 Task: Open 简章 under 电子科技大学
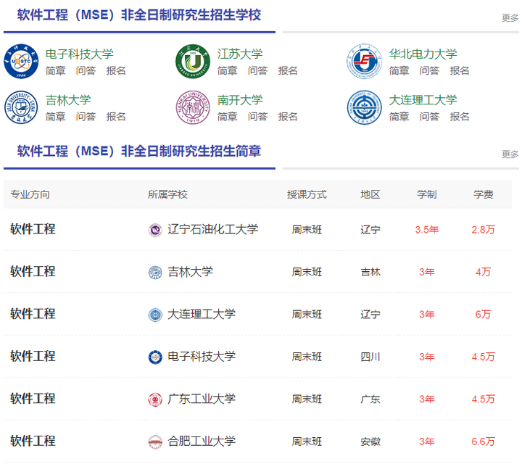pos(56,70)
